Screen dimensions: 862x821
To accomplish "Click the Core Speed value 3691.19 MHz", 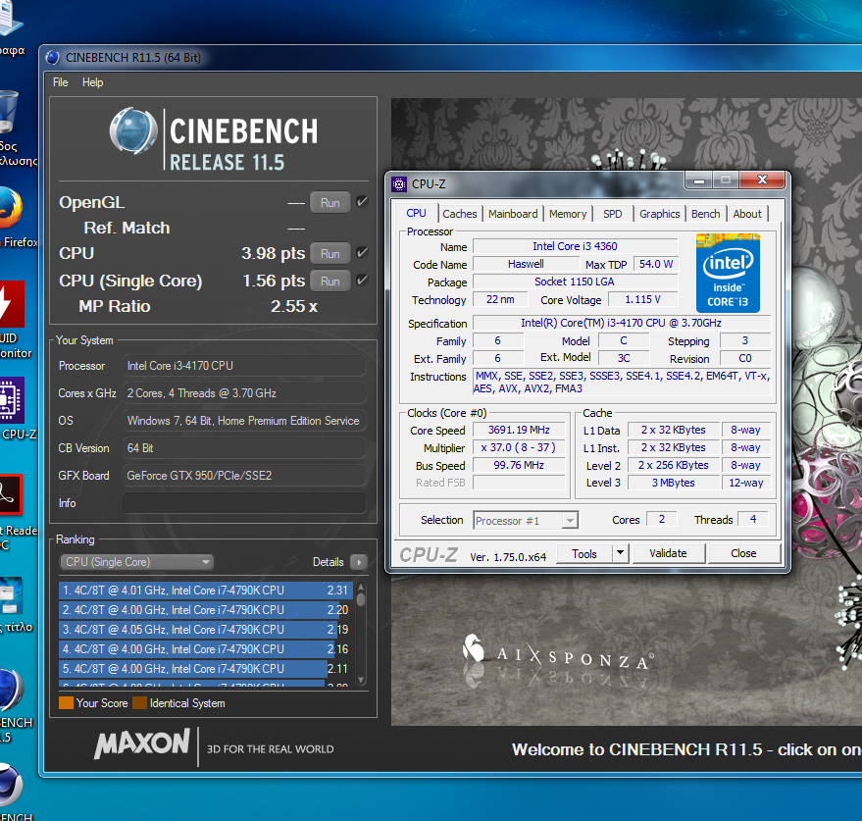I will (x=519, y=430).
